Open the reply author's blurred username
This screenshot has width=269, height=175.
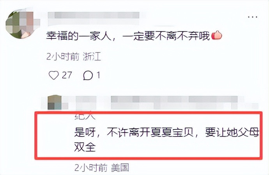coord(86,102)
